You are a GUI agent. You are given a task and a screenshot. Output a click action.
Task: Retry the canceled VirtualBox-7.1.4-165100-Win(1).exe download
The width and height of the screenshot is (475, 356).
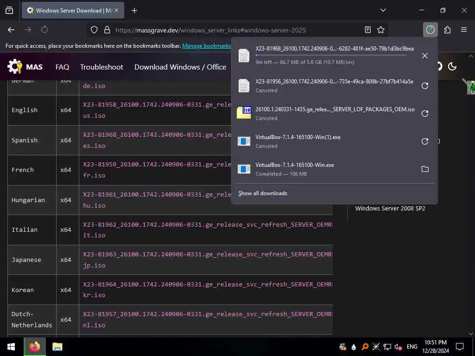coord(425,141)
